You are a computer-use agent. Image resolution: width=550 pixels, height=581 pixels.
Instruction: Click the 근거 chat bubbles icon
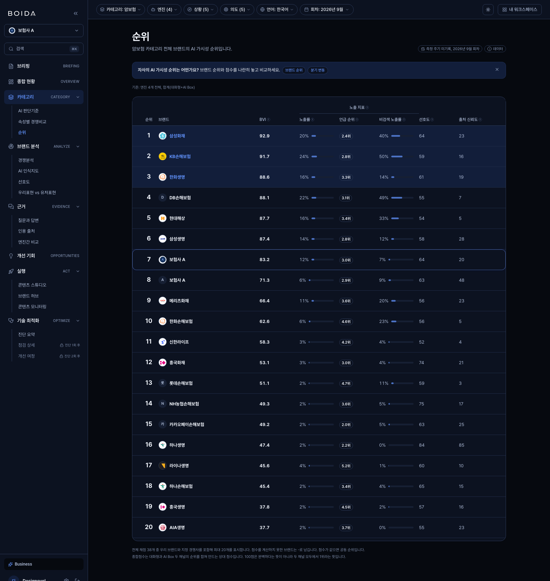pos(11,206)
